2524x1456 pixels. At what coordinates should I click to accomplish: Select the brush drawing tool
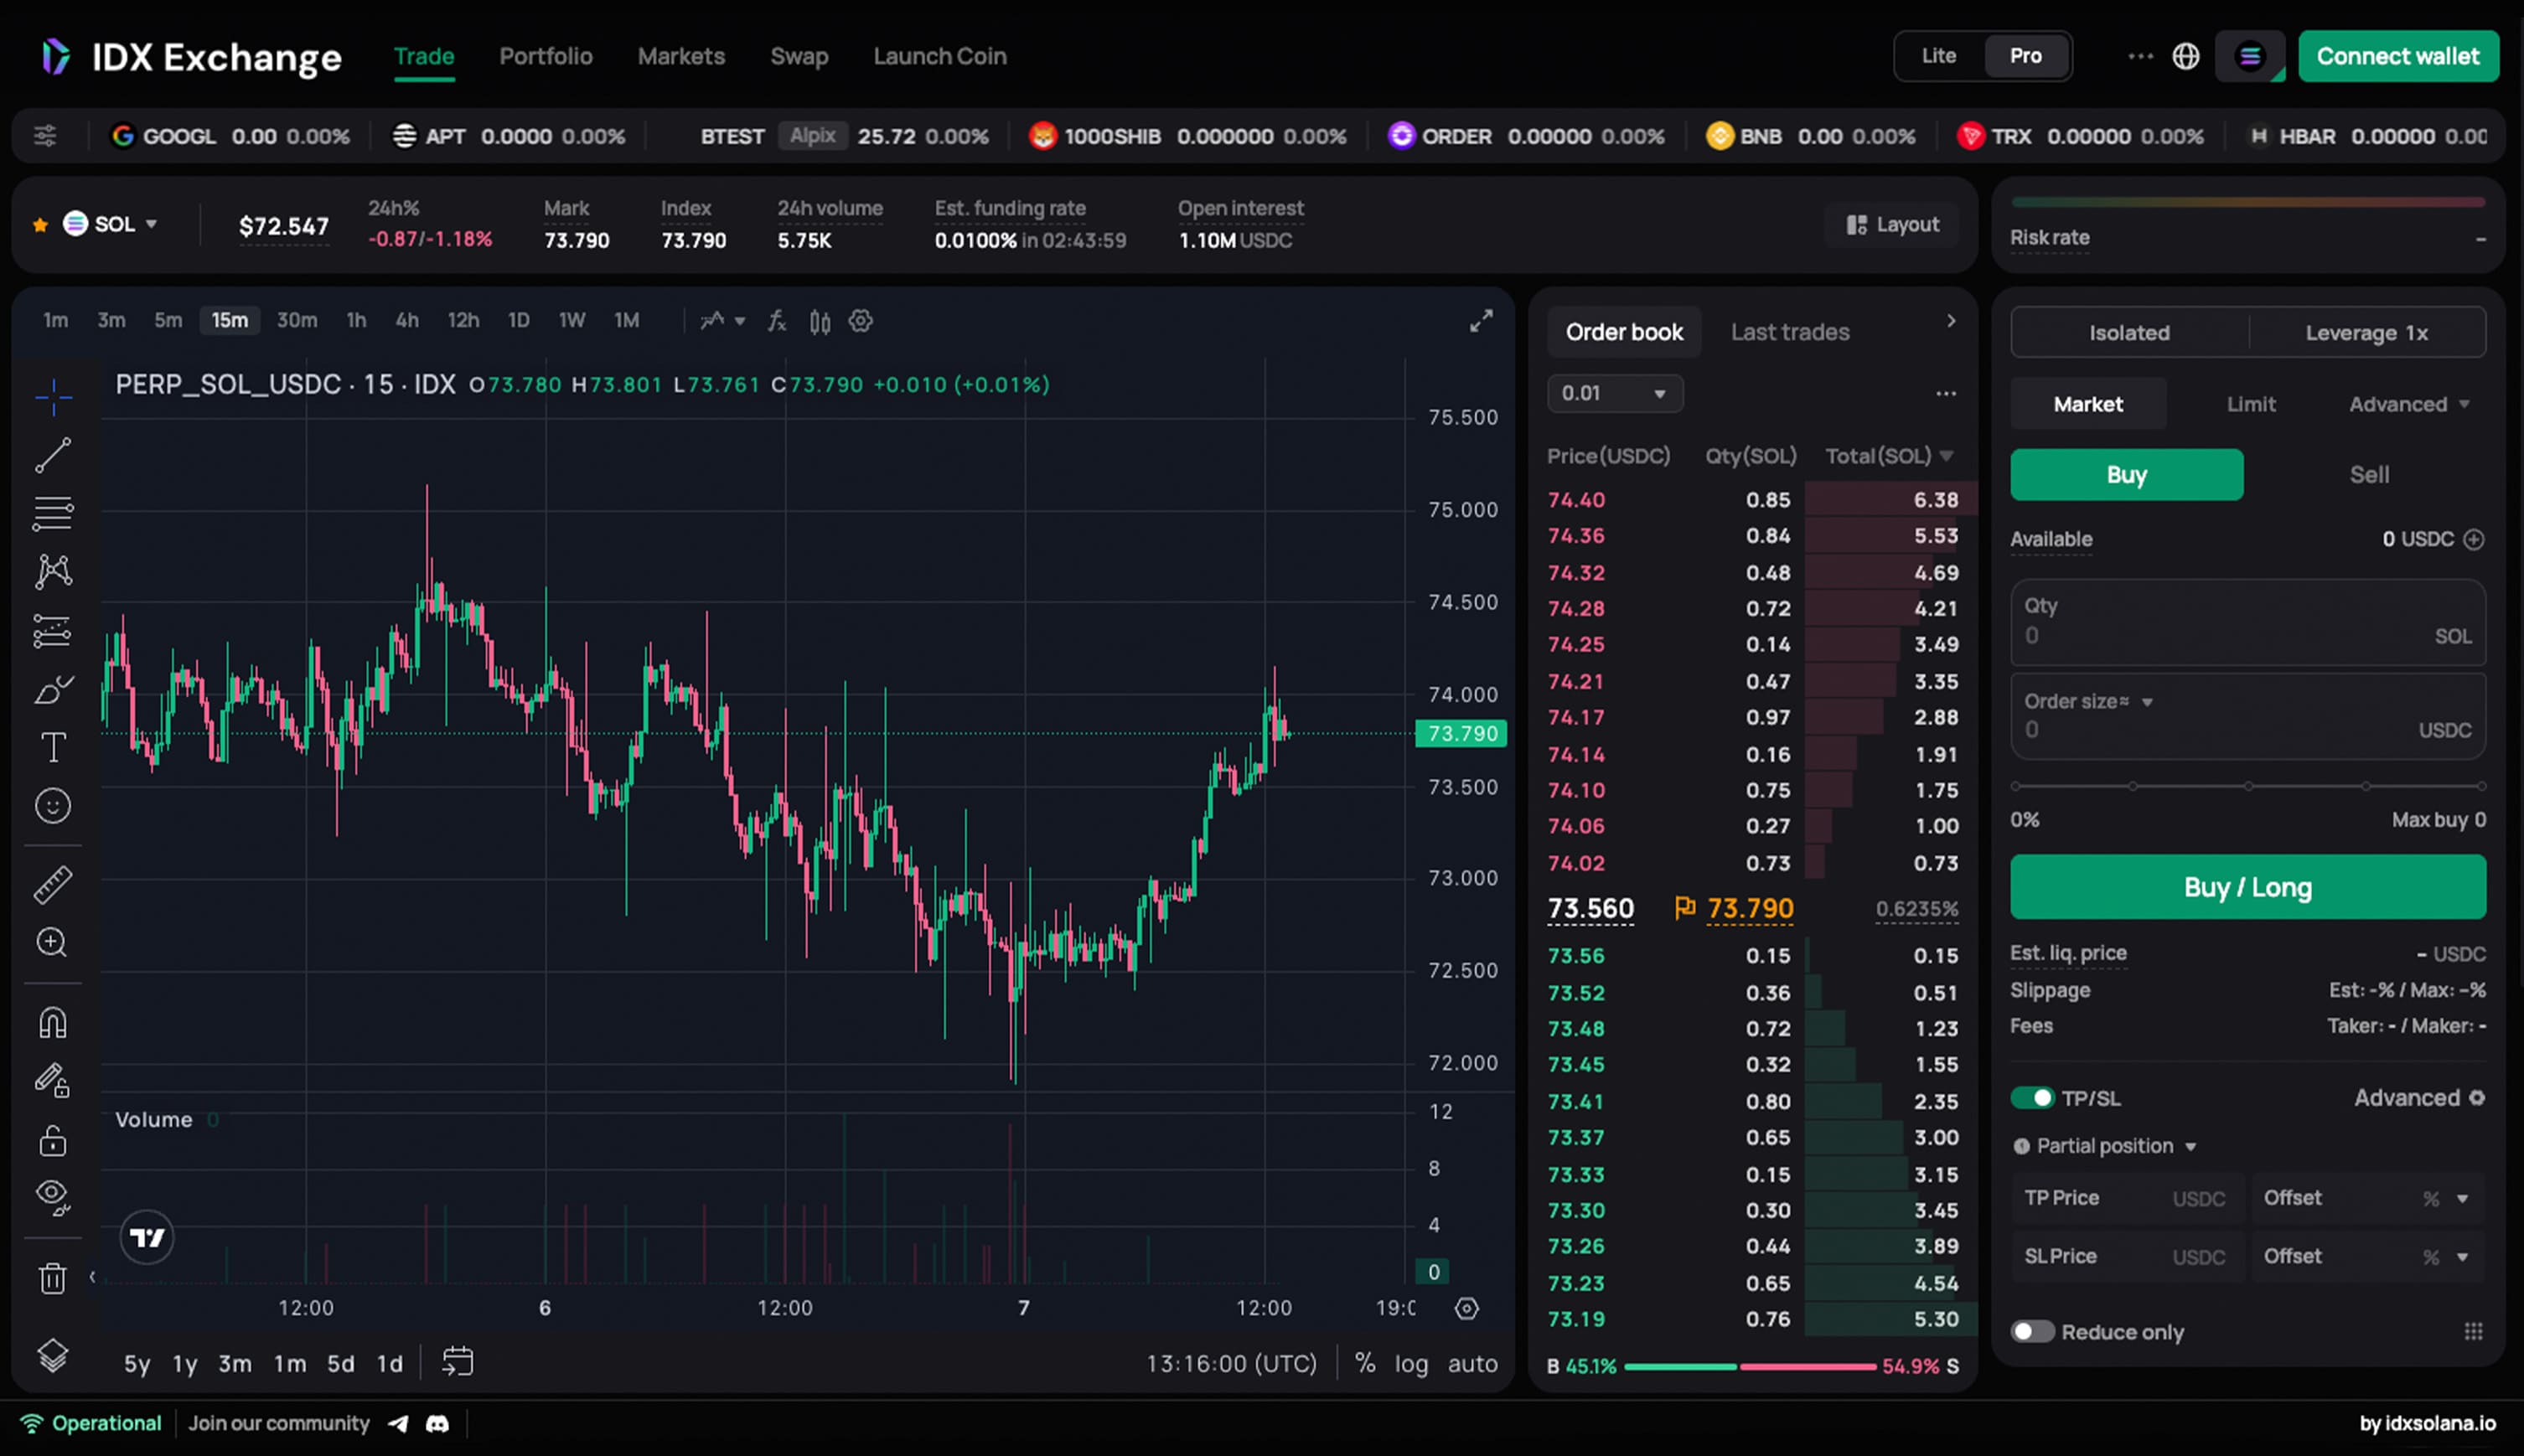pos(53,689)
